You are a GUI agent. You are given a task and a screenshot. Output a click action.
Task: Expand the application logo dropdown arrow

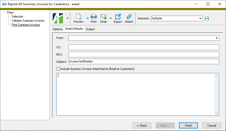[x=67, y=18]
